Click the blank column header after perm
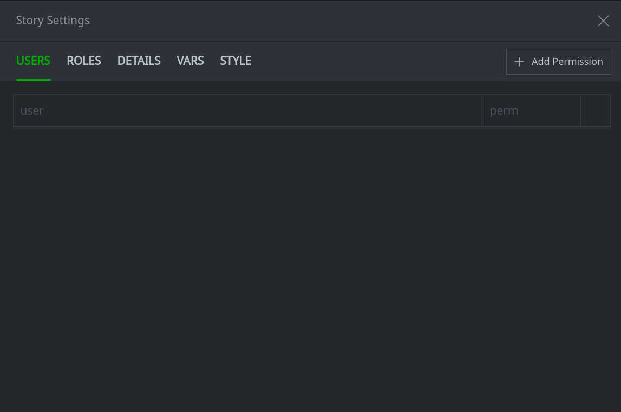The image size is (621, 412). [595, 110]
